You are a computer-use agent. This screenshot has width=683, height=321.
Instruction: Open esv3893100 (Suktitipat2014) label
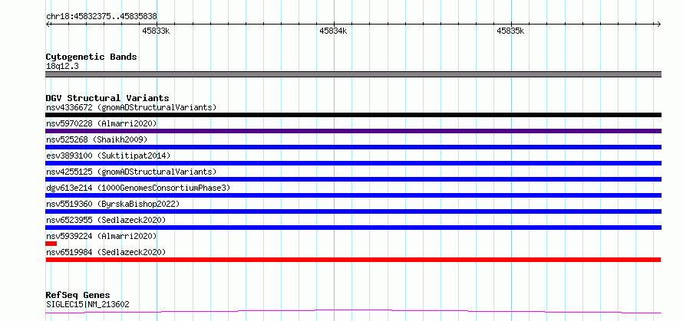click(108, 156)
